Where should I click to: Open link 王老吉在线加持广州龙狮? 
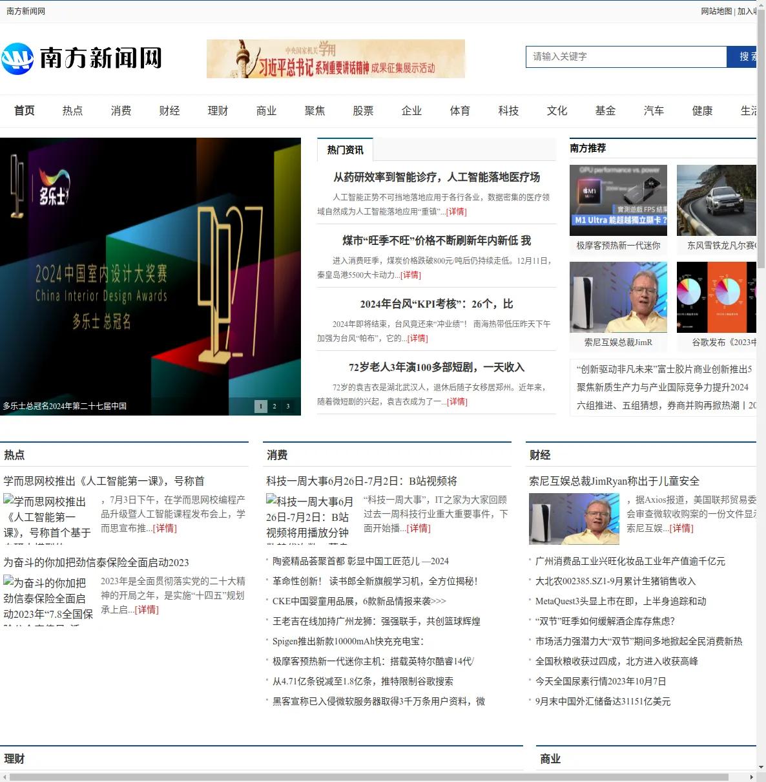pos(377,621)
